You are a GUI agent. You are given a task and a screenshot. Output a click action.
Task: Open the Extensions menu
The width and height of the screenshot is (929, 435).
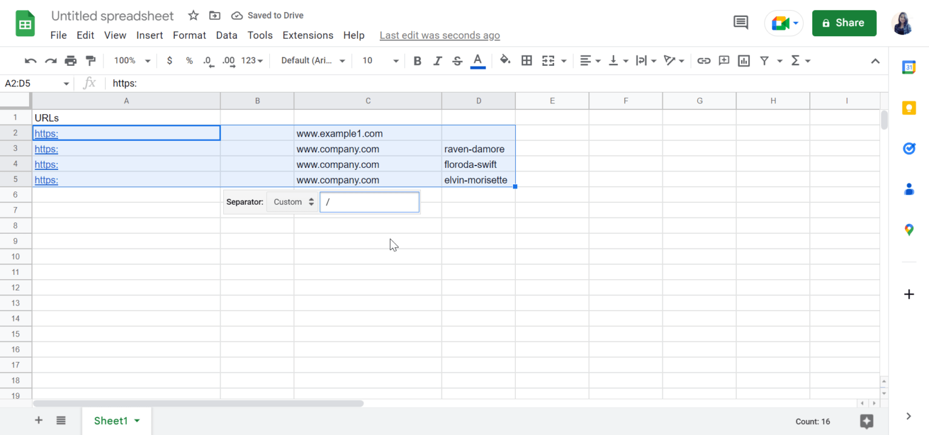click(308, 35)
